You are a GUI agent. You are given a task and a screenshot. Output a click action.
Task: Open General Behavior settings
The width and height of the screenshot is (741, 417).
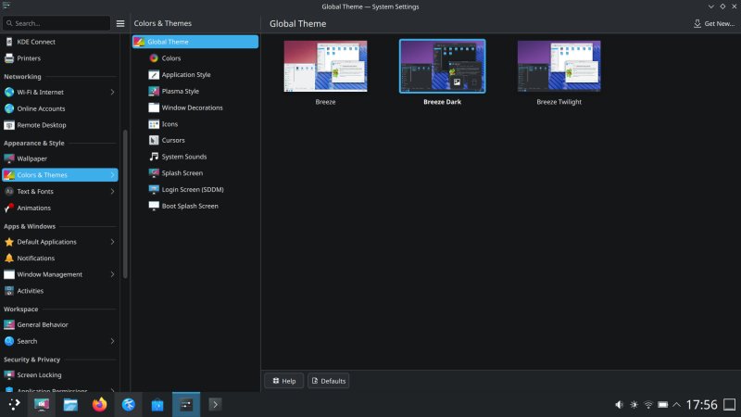pyautogui.click(x=59, y=324)
